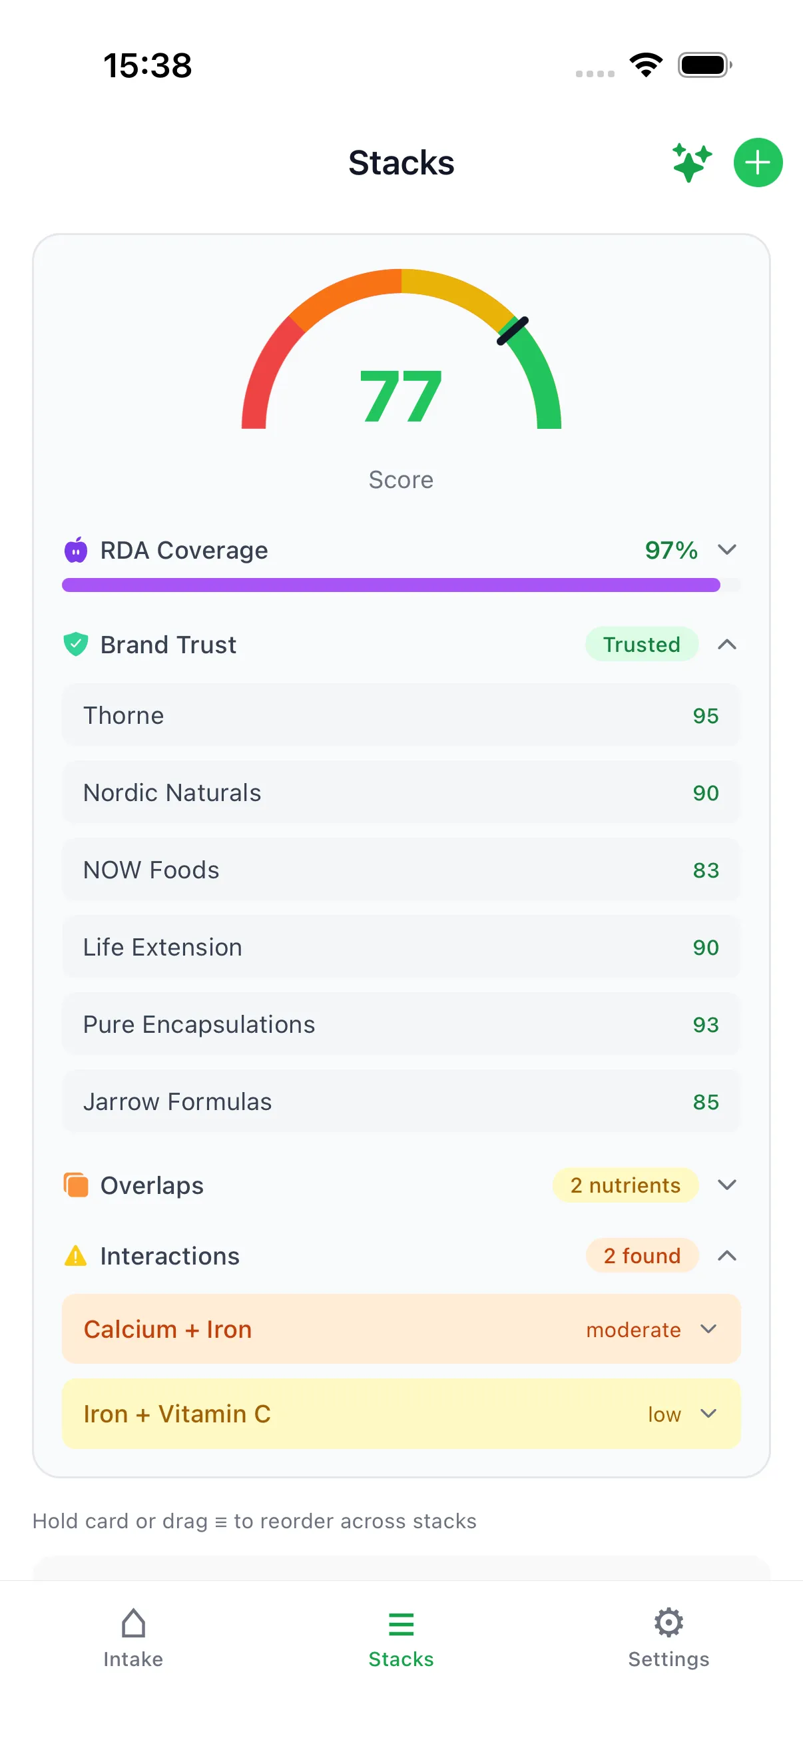Click the Trusted badge on Brand Trust
This screenshot has height=1746, width=803.
click(x=641, y=645)
